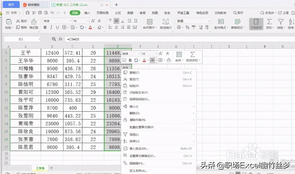
Task: Toggle center align in floating mini toolbar
Action: 153,60
